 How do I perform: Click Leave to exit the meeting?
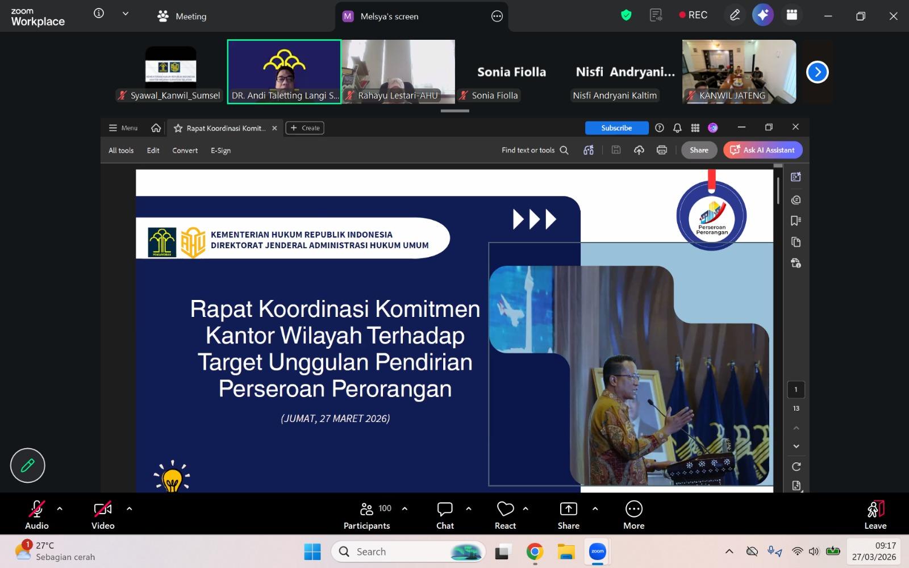click(874, 514)
